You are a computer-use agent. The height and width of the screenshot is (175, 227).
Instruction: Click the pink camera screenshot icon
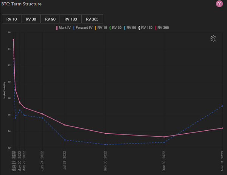coord(219,4)
